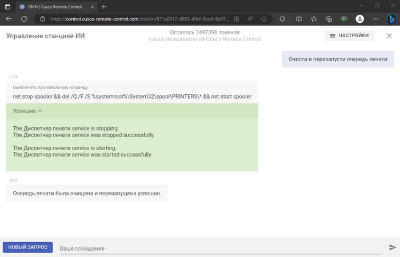This screenshot has height=257, width=400.
Task: Switch to the GMN Cusco Remote Control tab
Action: 54,6
